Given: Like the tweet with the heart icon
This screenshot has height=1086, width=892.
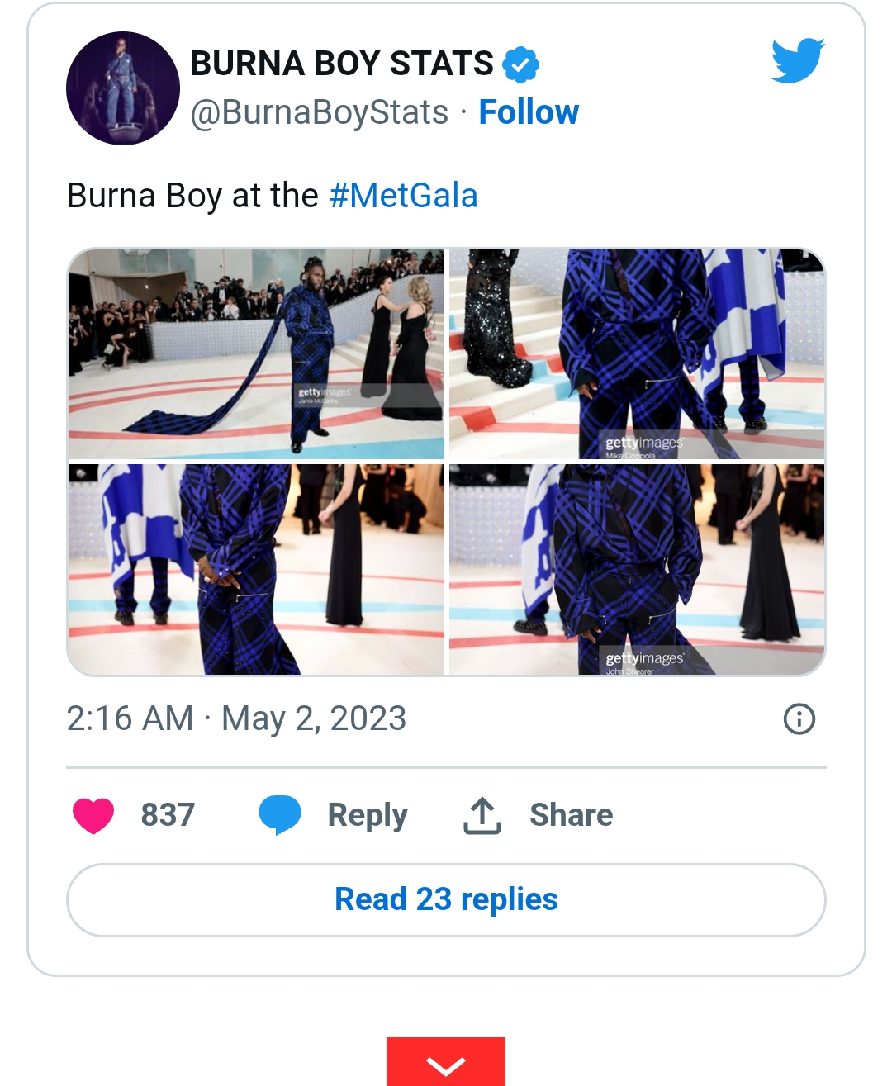Looking at the screenshot, I should pyautogui.click(x=93, y=815).
